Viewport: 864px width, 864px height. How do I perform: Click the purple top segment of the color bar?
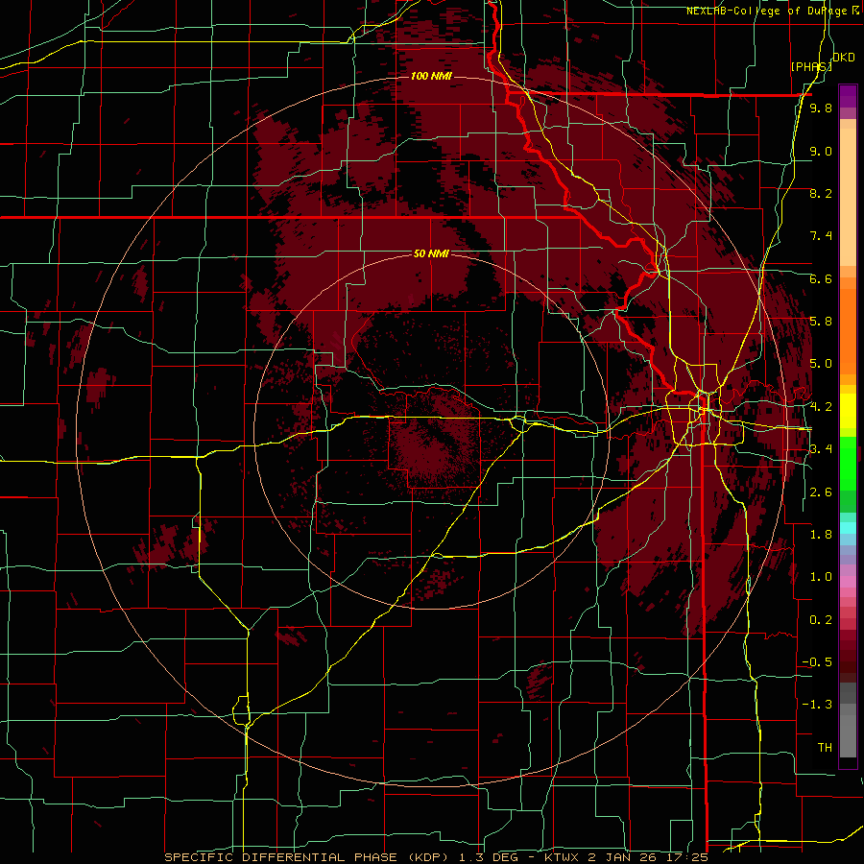[848, 96]
